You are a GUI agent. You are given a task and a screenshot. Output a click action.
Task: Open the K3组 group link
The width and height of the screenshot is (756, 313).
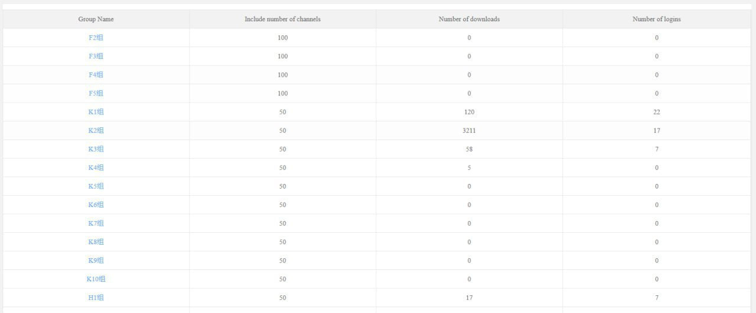96,149
